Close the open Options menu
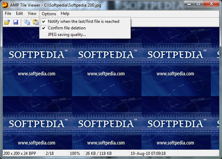Viewport: 222px width, 159px height. (x=49, y=14)
